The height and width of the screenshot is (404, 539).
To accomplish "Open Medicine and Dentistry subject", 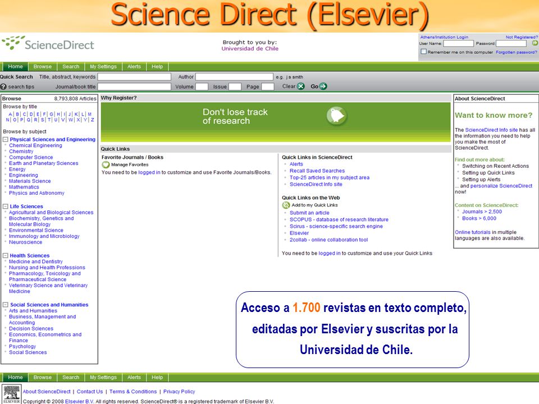I will (36, 262).
